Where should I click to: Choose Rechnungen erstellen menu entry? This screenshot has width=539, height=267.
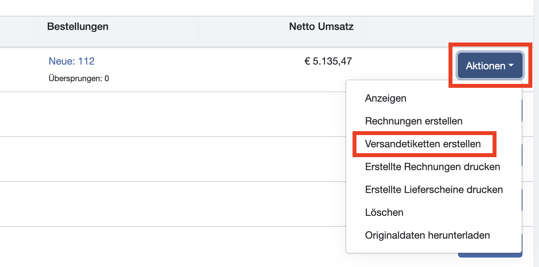click(x=413, y=121)
